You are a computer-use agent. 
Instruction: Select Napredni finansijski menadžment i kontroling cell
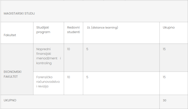coord(48,56)
